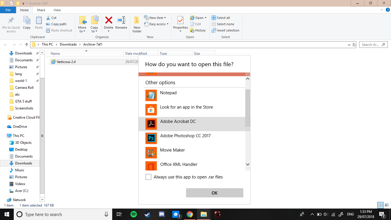Click the Copy icon in Clipboard group
Screen dimensions: 391x220
(x=27, y=20)
